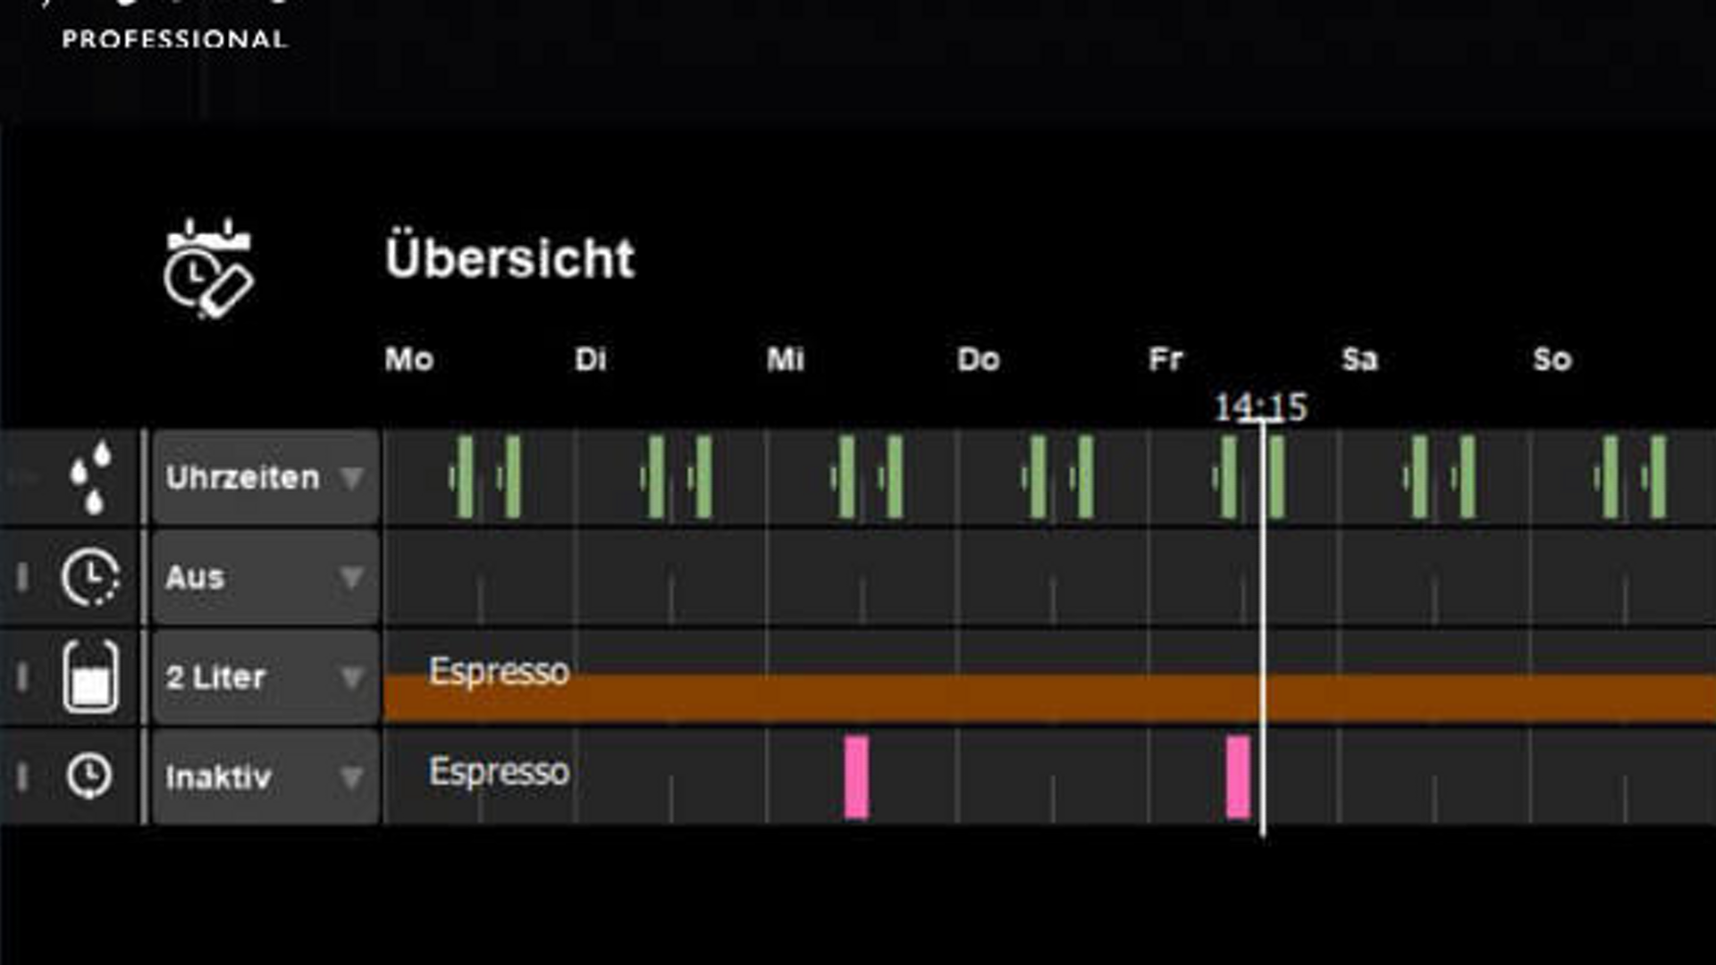
Task: Click the pink Espresso block on Wednesday
Action: tap(856, 776)
